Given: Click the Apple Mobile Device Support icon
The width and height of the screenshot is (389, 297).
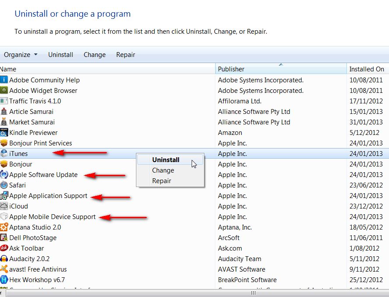Looking at the screenshot, I should 4,216.
